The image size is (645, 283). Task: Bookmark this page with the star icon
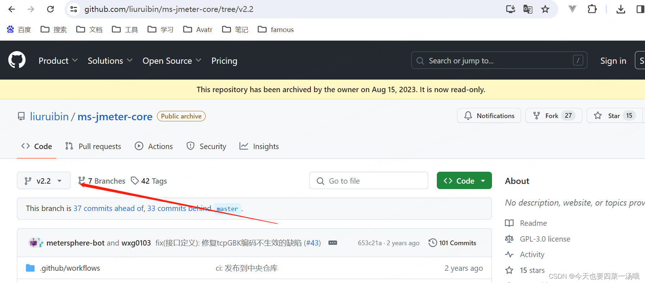point(545,9)
